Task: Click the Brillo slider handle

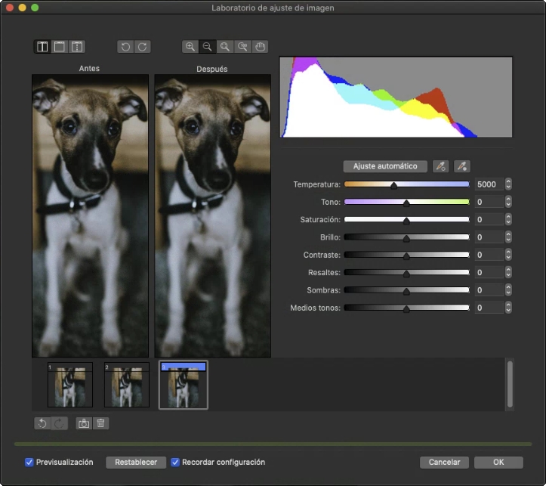Action: pyautogui.click(x=406, y=237)
